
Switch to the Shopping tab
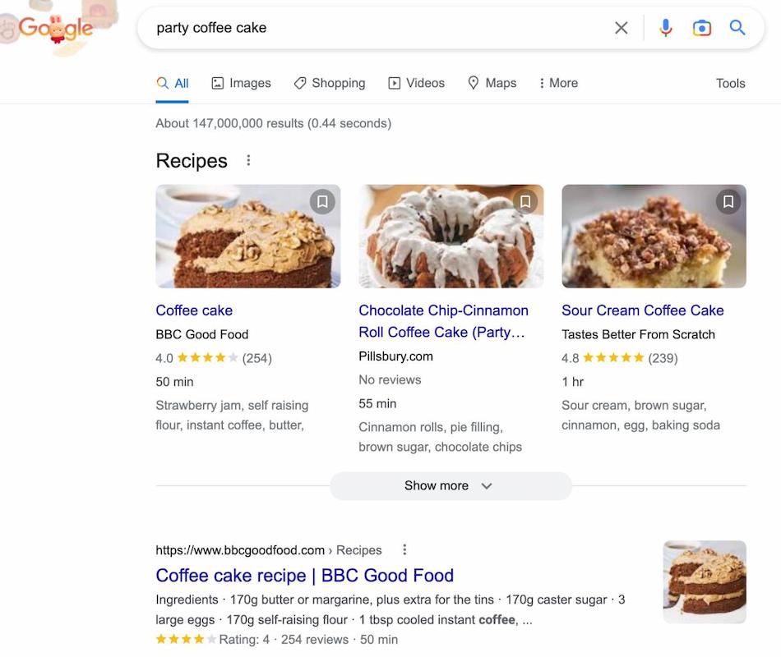[x=330, y=83]
